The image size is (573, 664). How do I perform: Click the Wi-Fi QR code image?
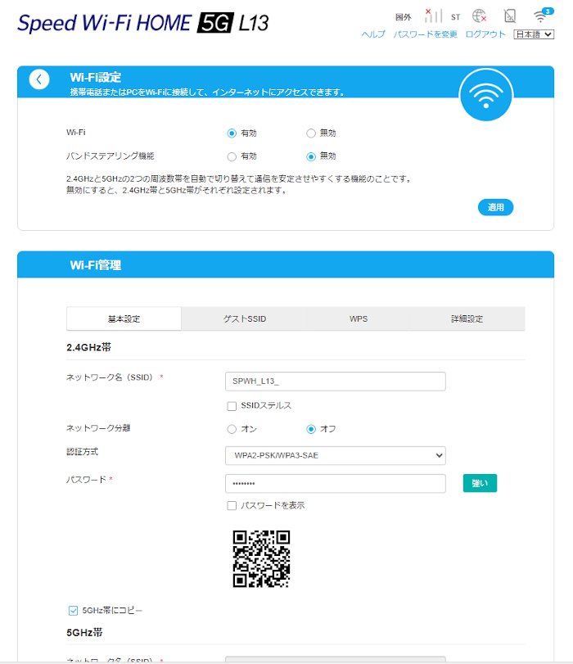261,558
